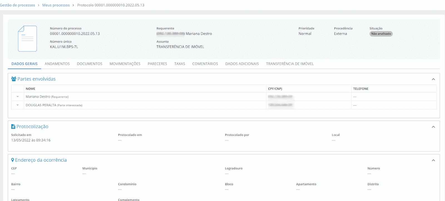This screenshot has width=445, height=201.
Task: Collapse the Protocolização section
Action: click(433, 127)
